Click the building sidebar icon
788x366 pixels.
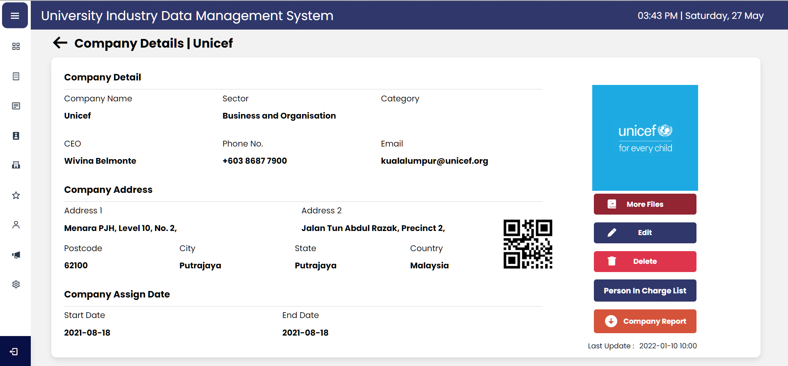point(16,165)
